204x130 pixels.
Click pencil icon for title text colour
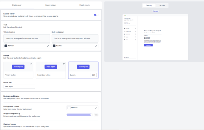coord(48,46)
